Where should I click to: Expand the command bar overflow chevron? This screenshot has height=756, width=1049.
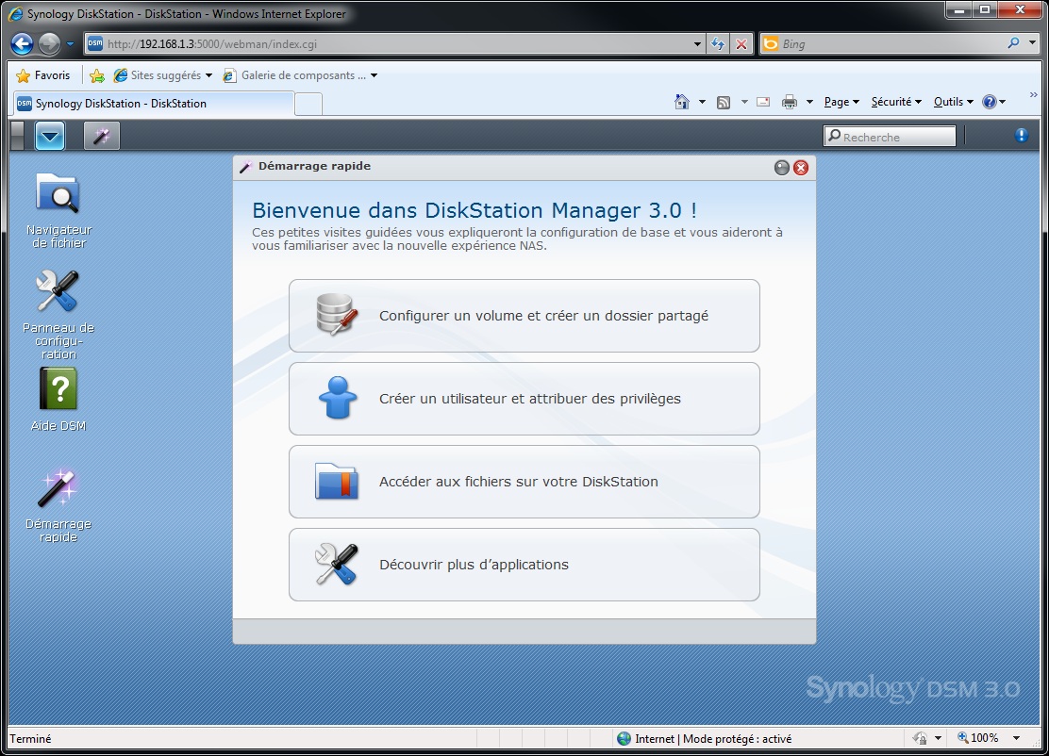[1034, 95]
